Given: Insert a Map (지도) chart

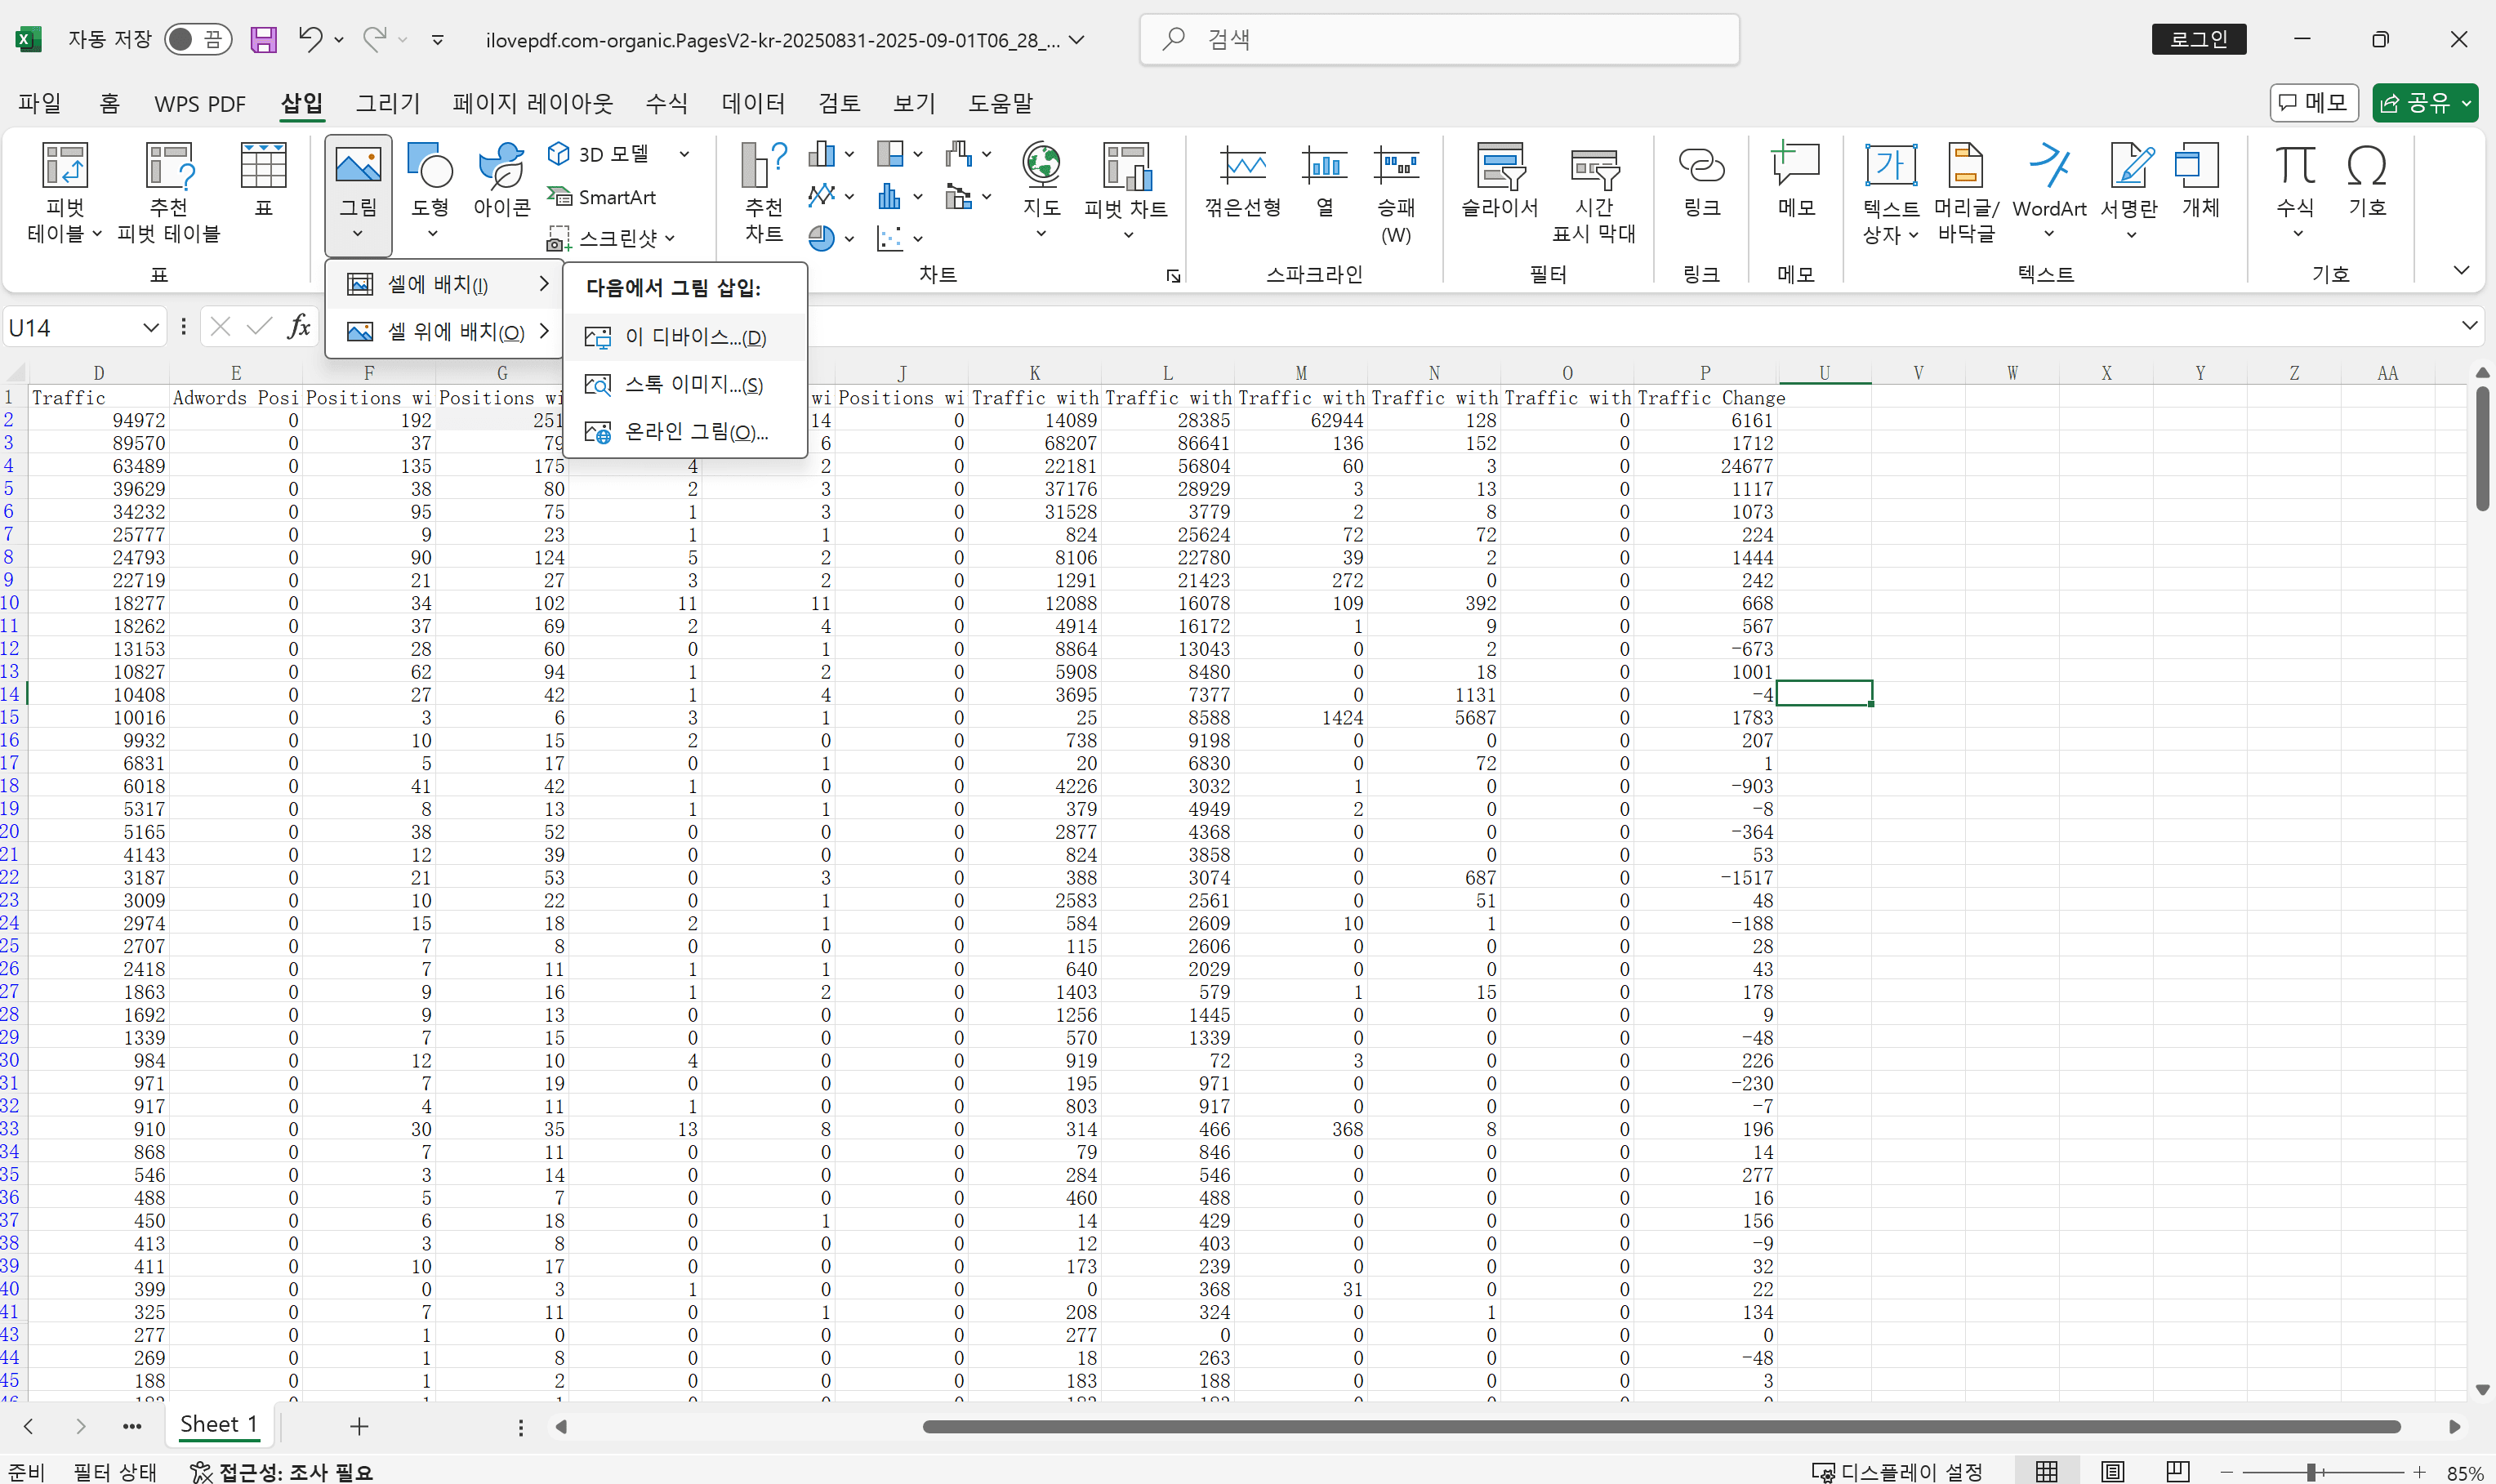Looking at the screenshot, I should pos(1041,190).
